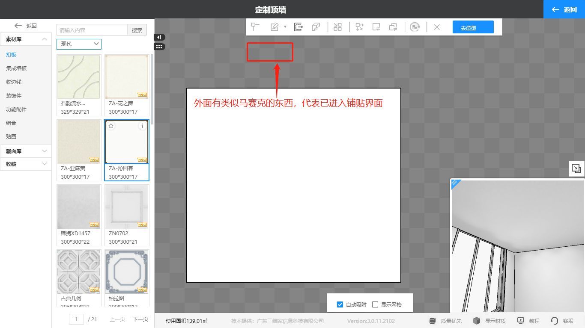Viewport: 585px width, 328px height.
Task: Select the ZA-沁园春 tile thumbnail
Action: coord(127,142)
